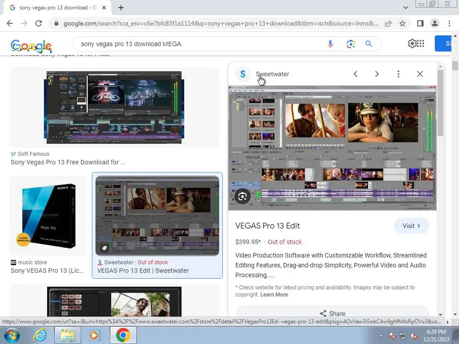Click the VEGAS Pro 13 Edit title
Image resolution: width=459 pixels, height=344 pixels.
(268, 226)
